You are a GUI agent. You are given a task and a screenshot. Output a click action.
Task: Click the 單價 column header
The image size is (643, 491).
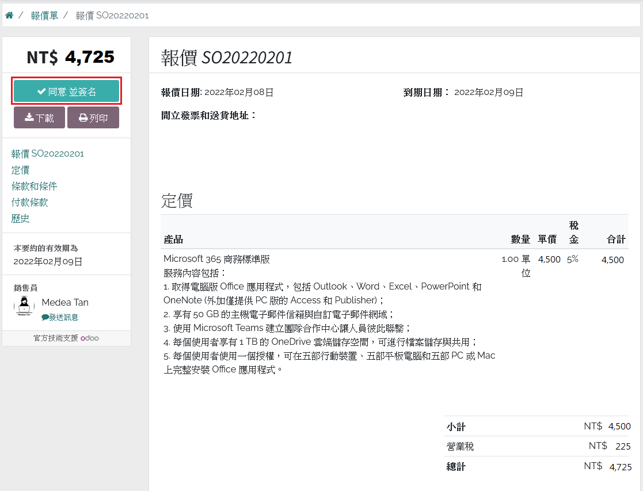point(547,239)
